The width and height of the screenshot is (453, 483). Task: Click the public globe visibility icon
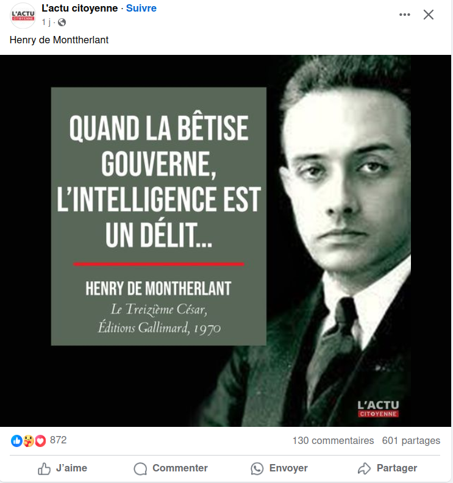click(62, 22)
